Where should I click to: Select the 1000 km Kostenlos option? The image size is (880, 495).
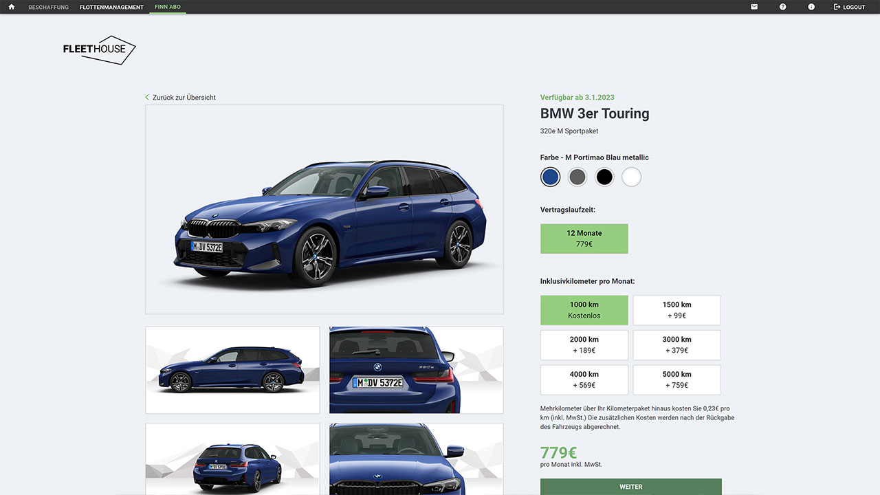coord(584,310)
